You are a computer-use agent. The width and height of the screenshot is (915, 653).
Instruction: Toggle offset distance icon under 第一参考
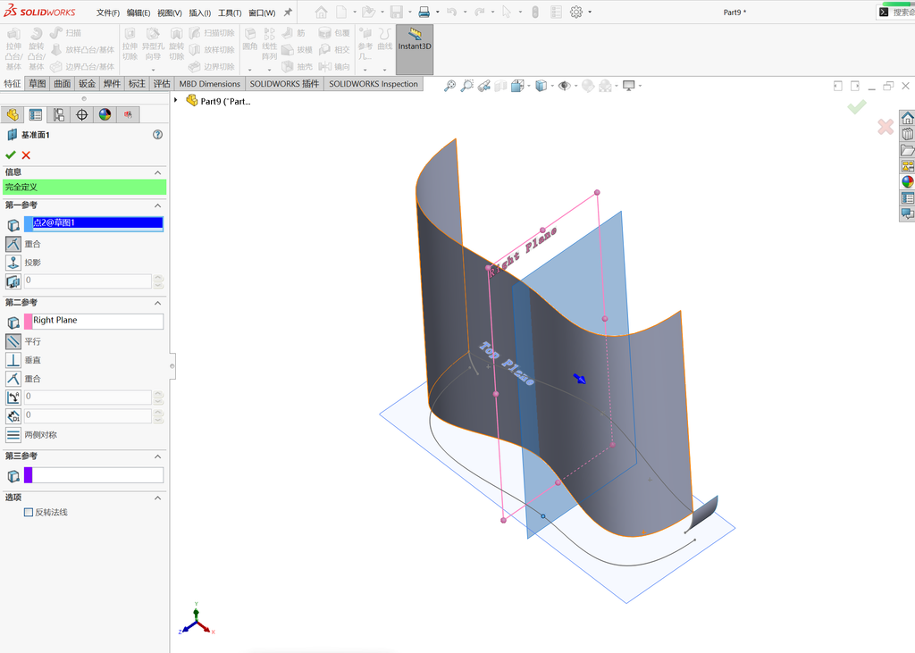coord(13,281)
